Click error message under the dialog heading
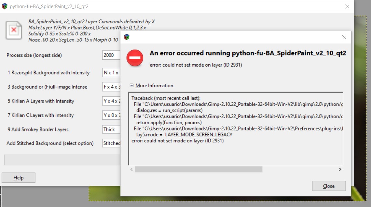The height and width of the screenshot is (207, 371). pyautogui.click(x=196, y=65)
